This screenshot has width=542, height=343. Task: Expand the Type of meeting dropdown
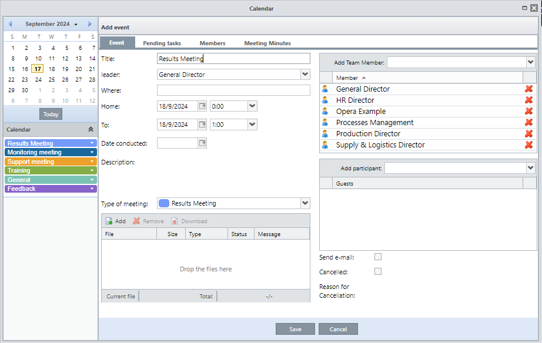point(305,203)
